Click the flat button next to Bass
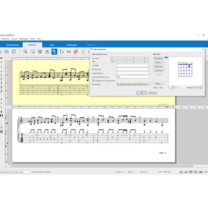Viewport: 208px width, 208px height. (x=145, y=62)
